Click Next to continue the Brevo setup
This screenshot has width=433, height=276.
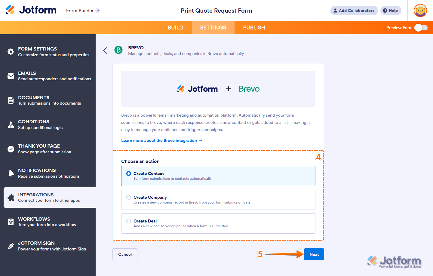tap(314, 254)
